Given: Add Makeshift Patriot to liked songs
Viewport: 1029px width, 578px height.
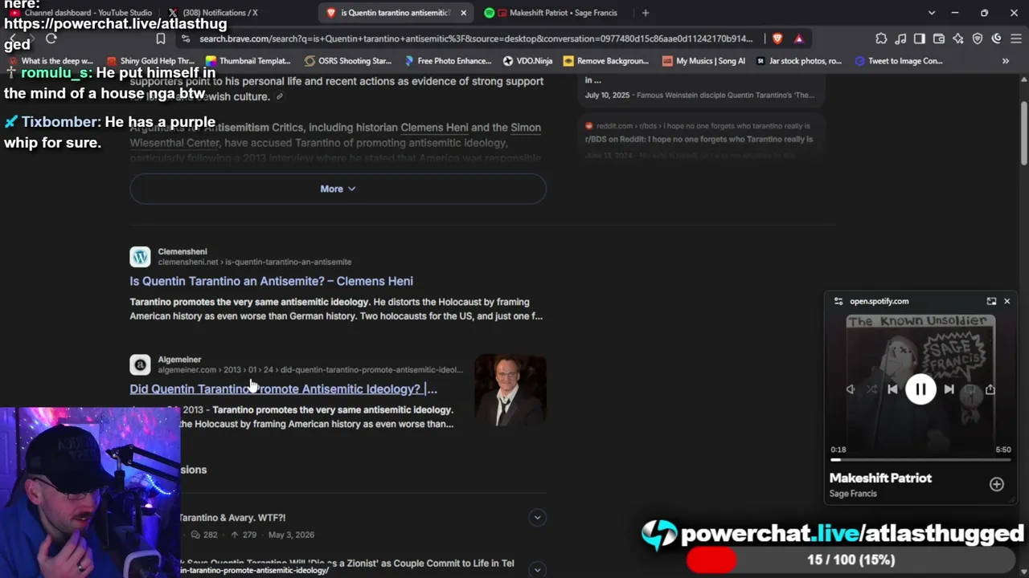Looking at the screenshot, I should (x=997, y=484).
